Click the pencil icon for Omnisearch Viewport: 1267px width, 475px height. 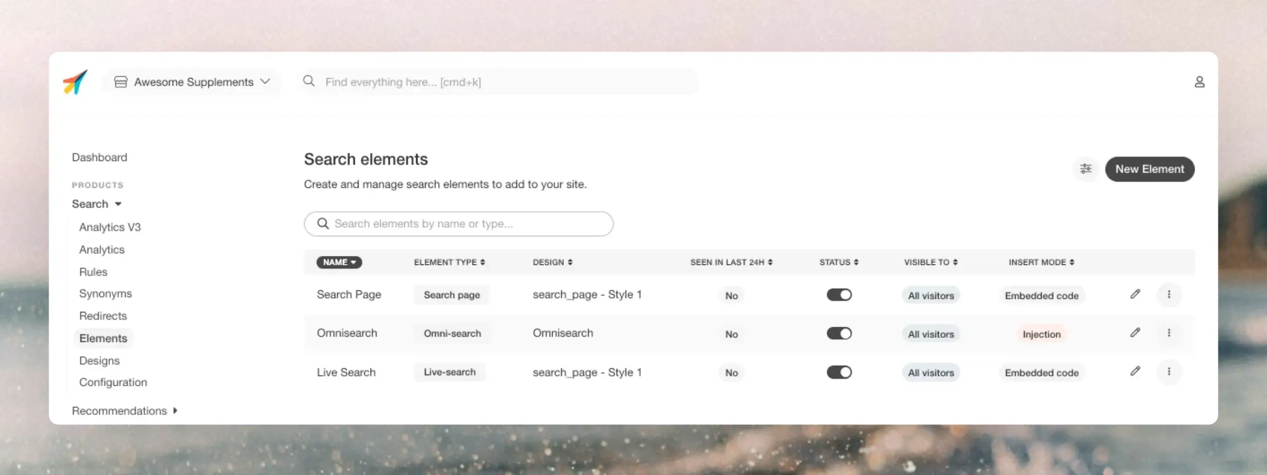(x=1135, y=333)
